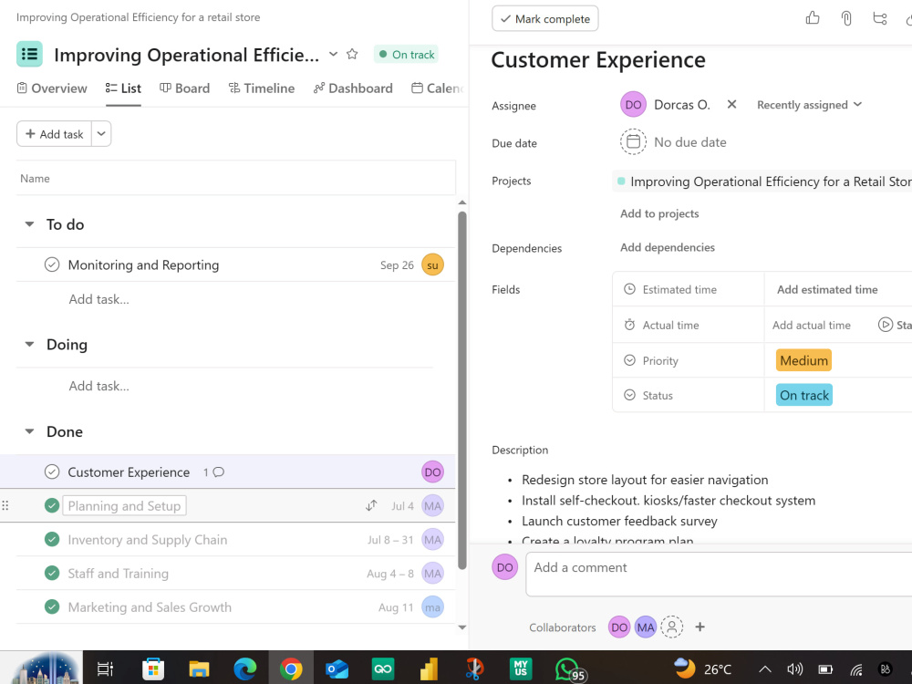
Task: Toggle Customer Experience task completion check
Action: [x=52, y=472]
